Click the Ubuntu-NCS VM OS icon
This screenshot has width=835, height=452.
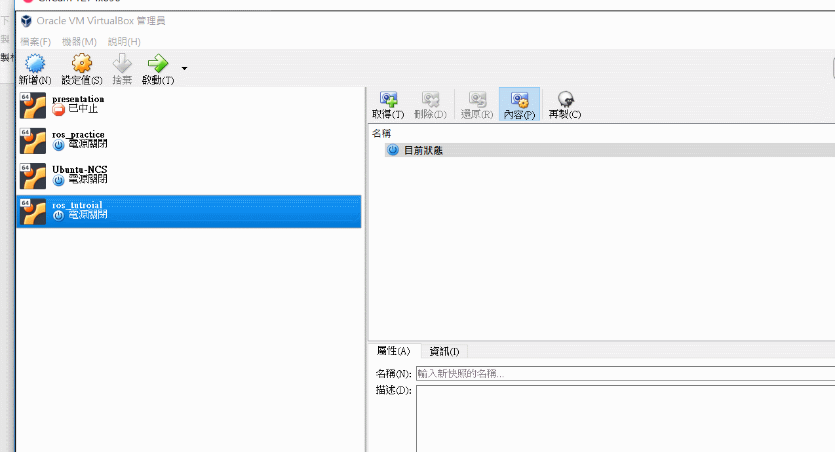(33, 176)
